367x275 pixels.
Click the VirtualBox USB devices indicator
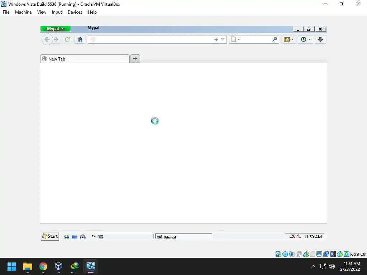[306, 254]
